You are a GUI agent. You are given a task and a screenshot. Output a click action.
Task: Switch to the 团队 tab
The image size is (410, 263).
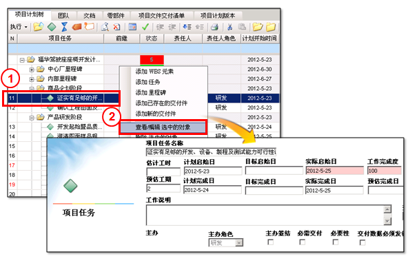tap(63, 16)
